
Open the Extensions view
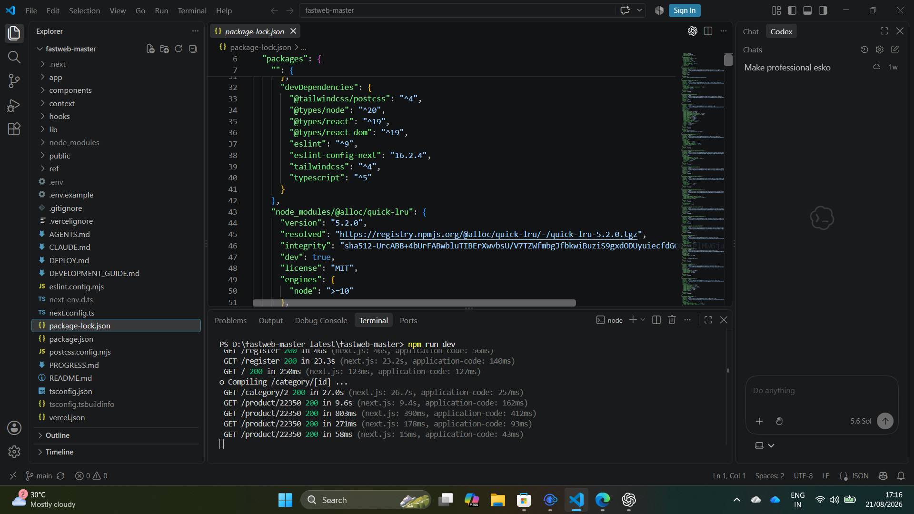tap(14, 129)
